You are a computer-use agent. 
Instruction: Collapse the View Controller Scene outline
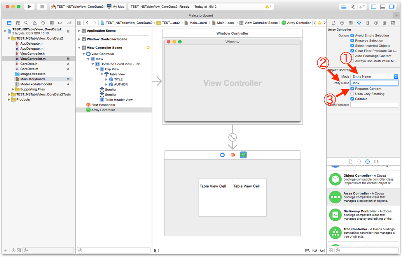(79, 48)
